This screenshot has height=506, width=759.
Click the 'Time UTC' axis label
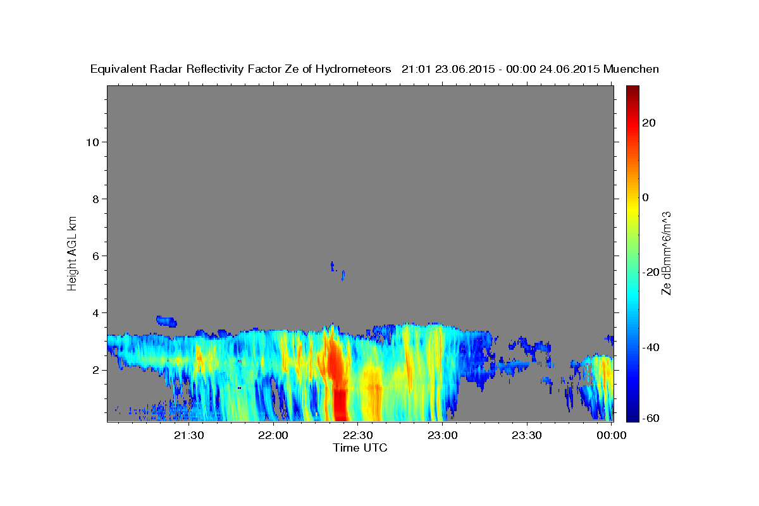pos(360,448)
